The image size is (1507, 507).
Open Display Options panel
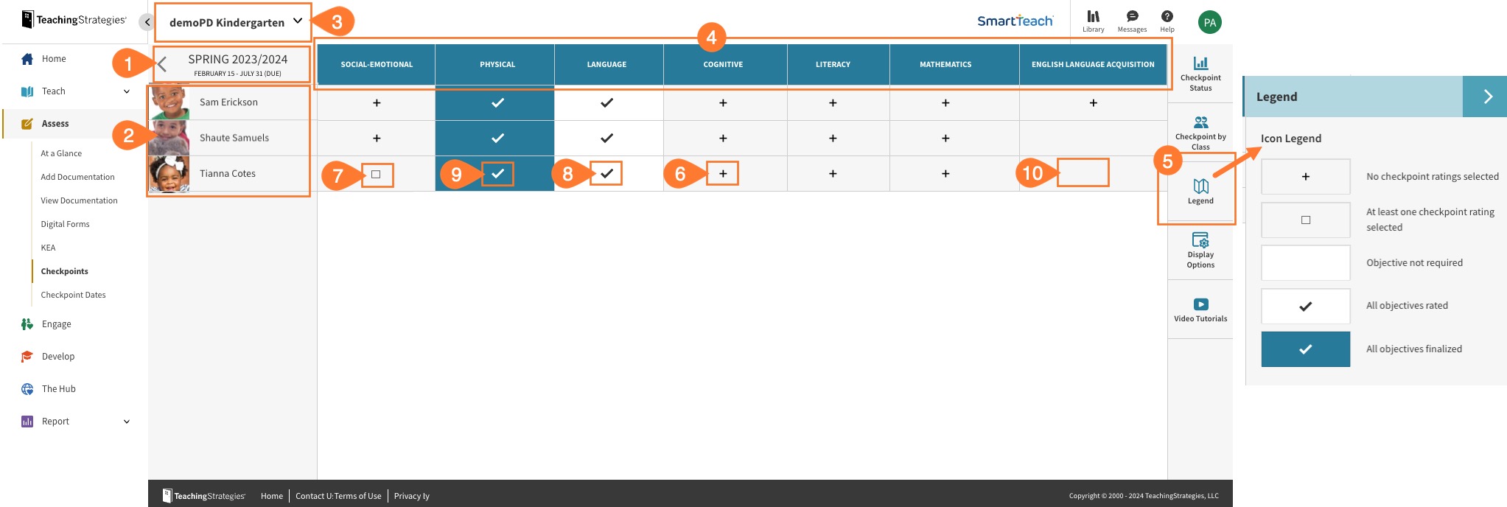click(x=1200, y=250)
